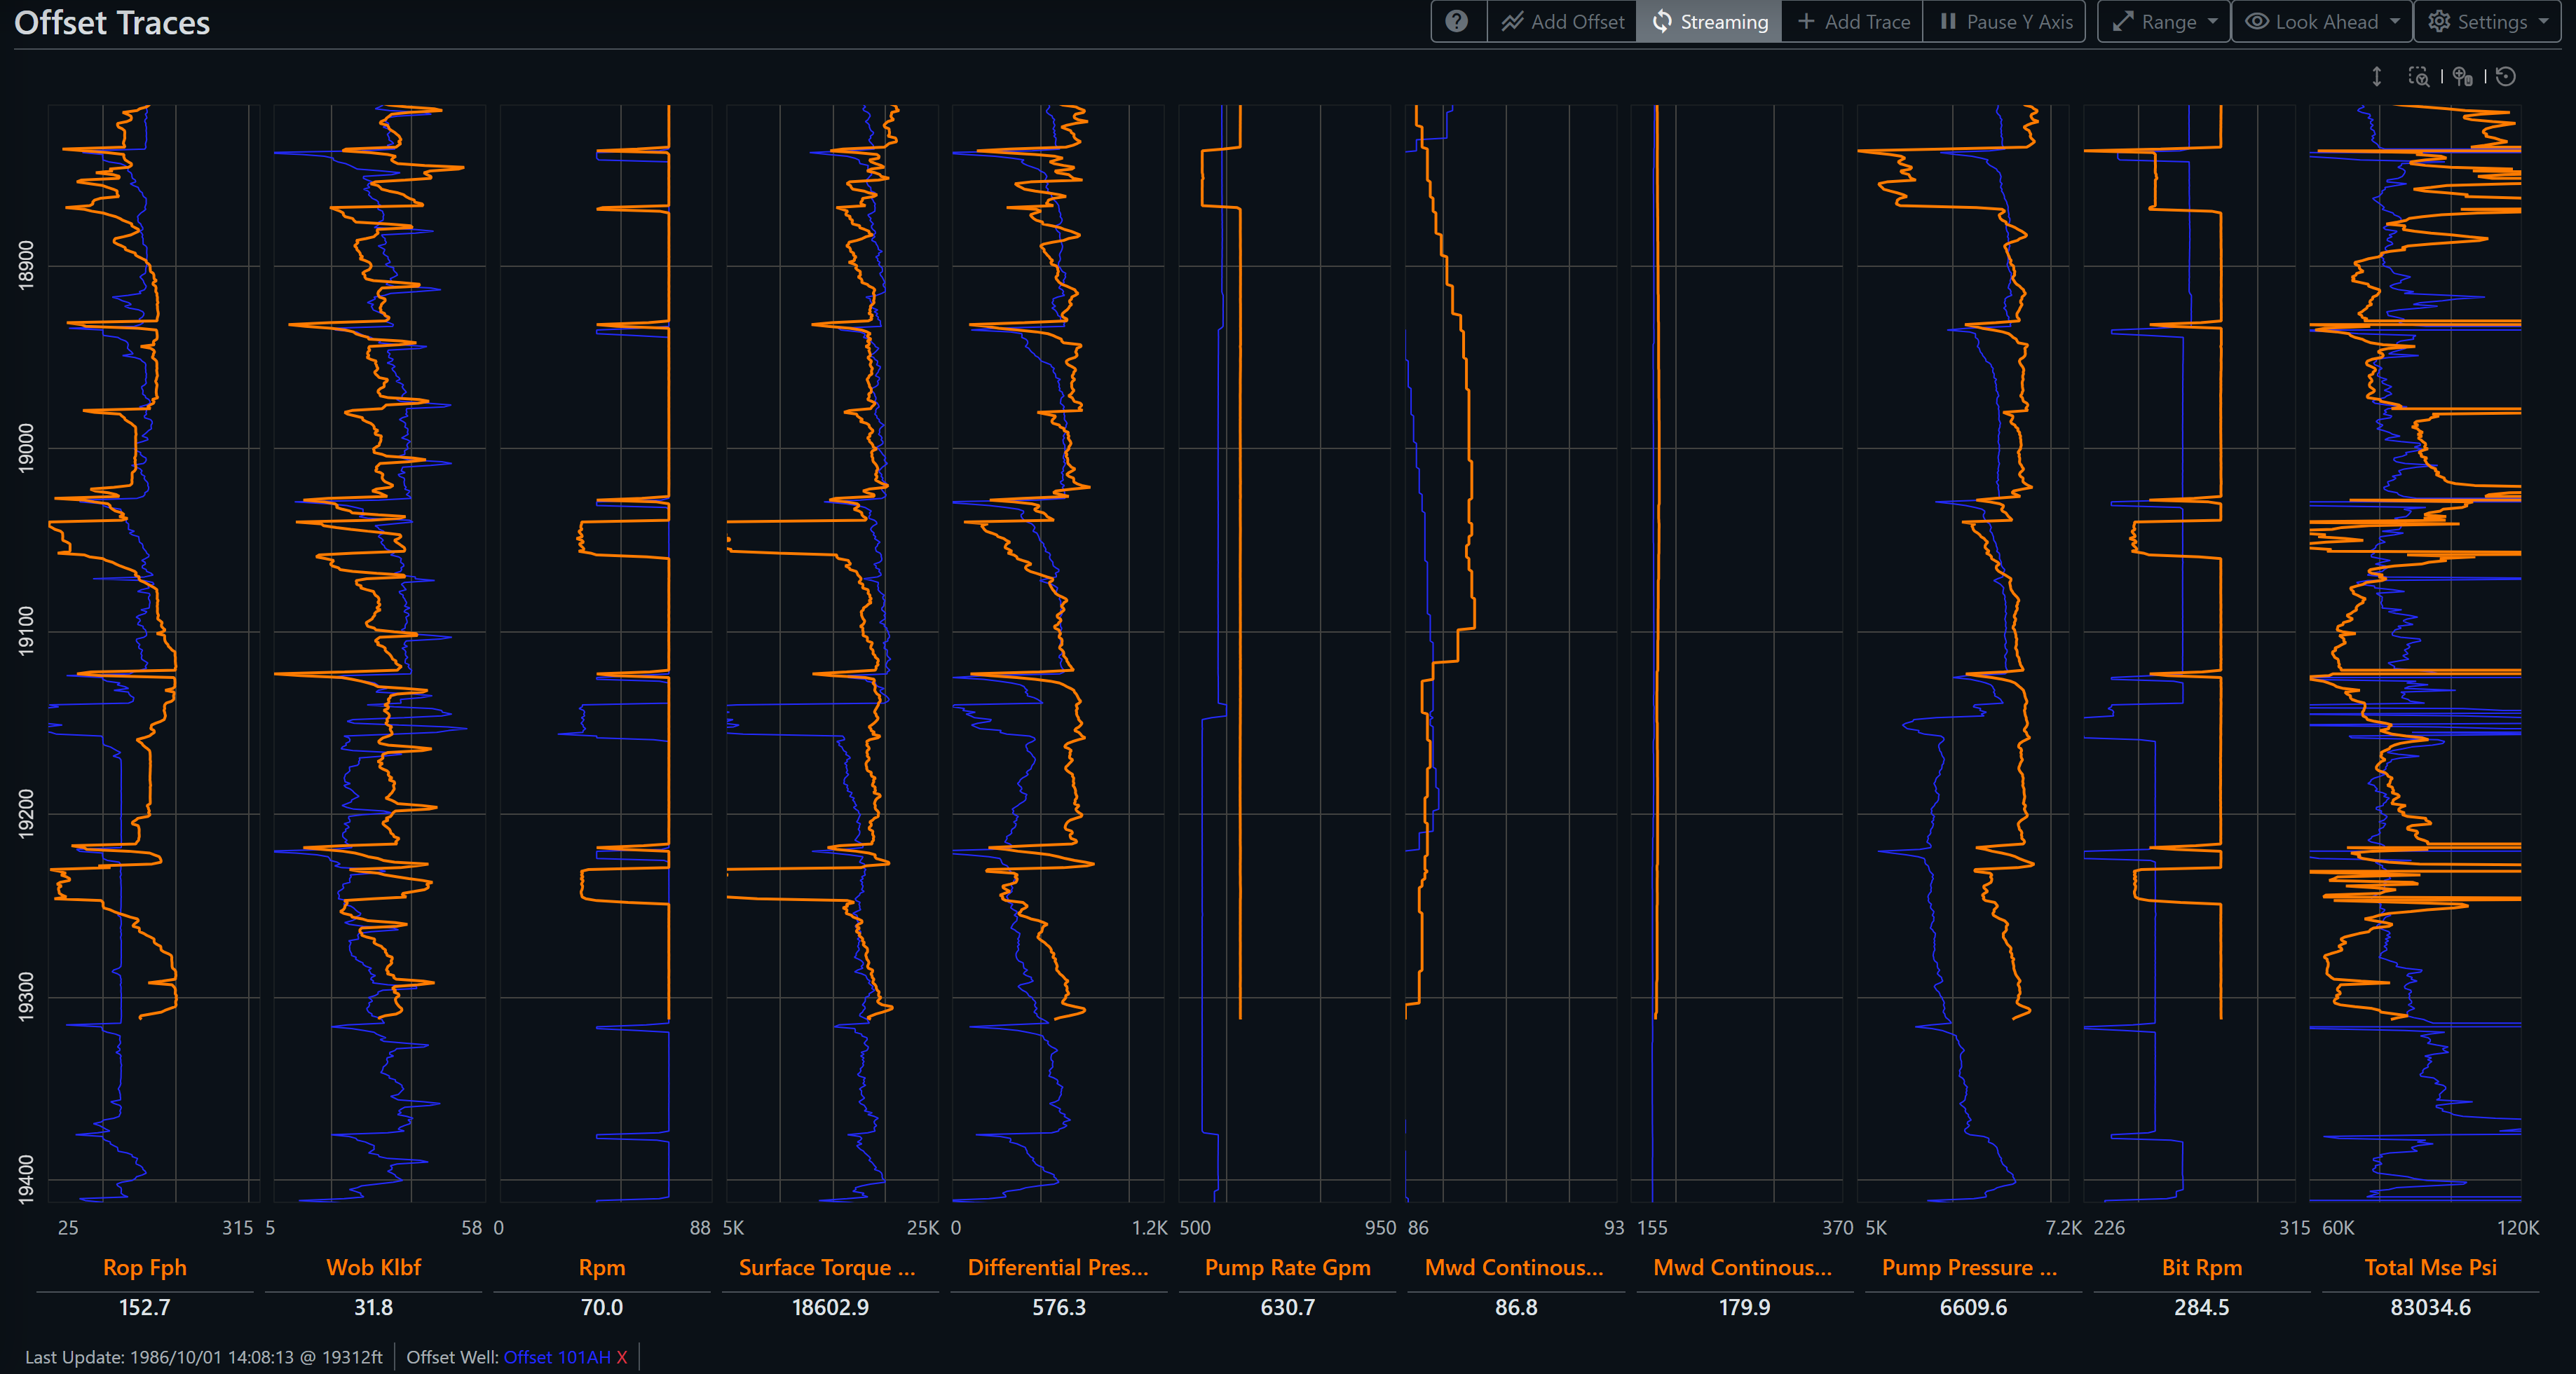
Task: Click the Mwd value 86.8
Action: pyautogui.click(x=1516, y=1307)
